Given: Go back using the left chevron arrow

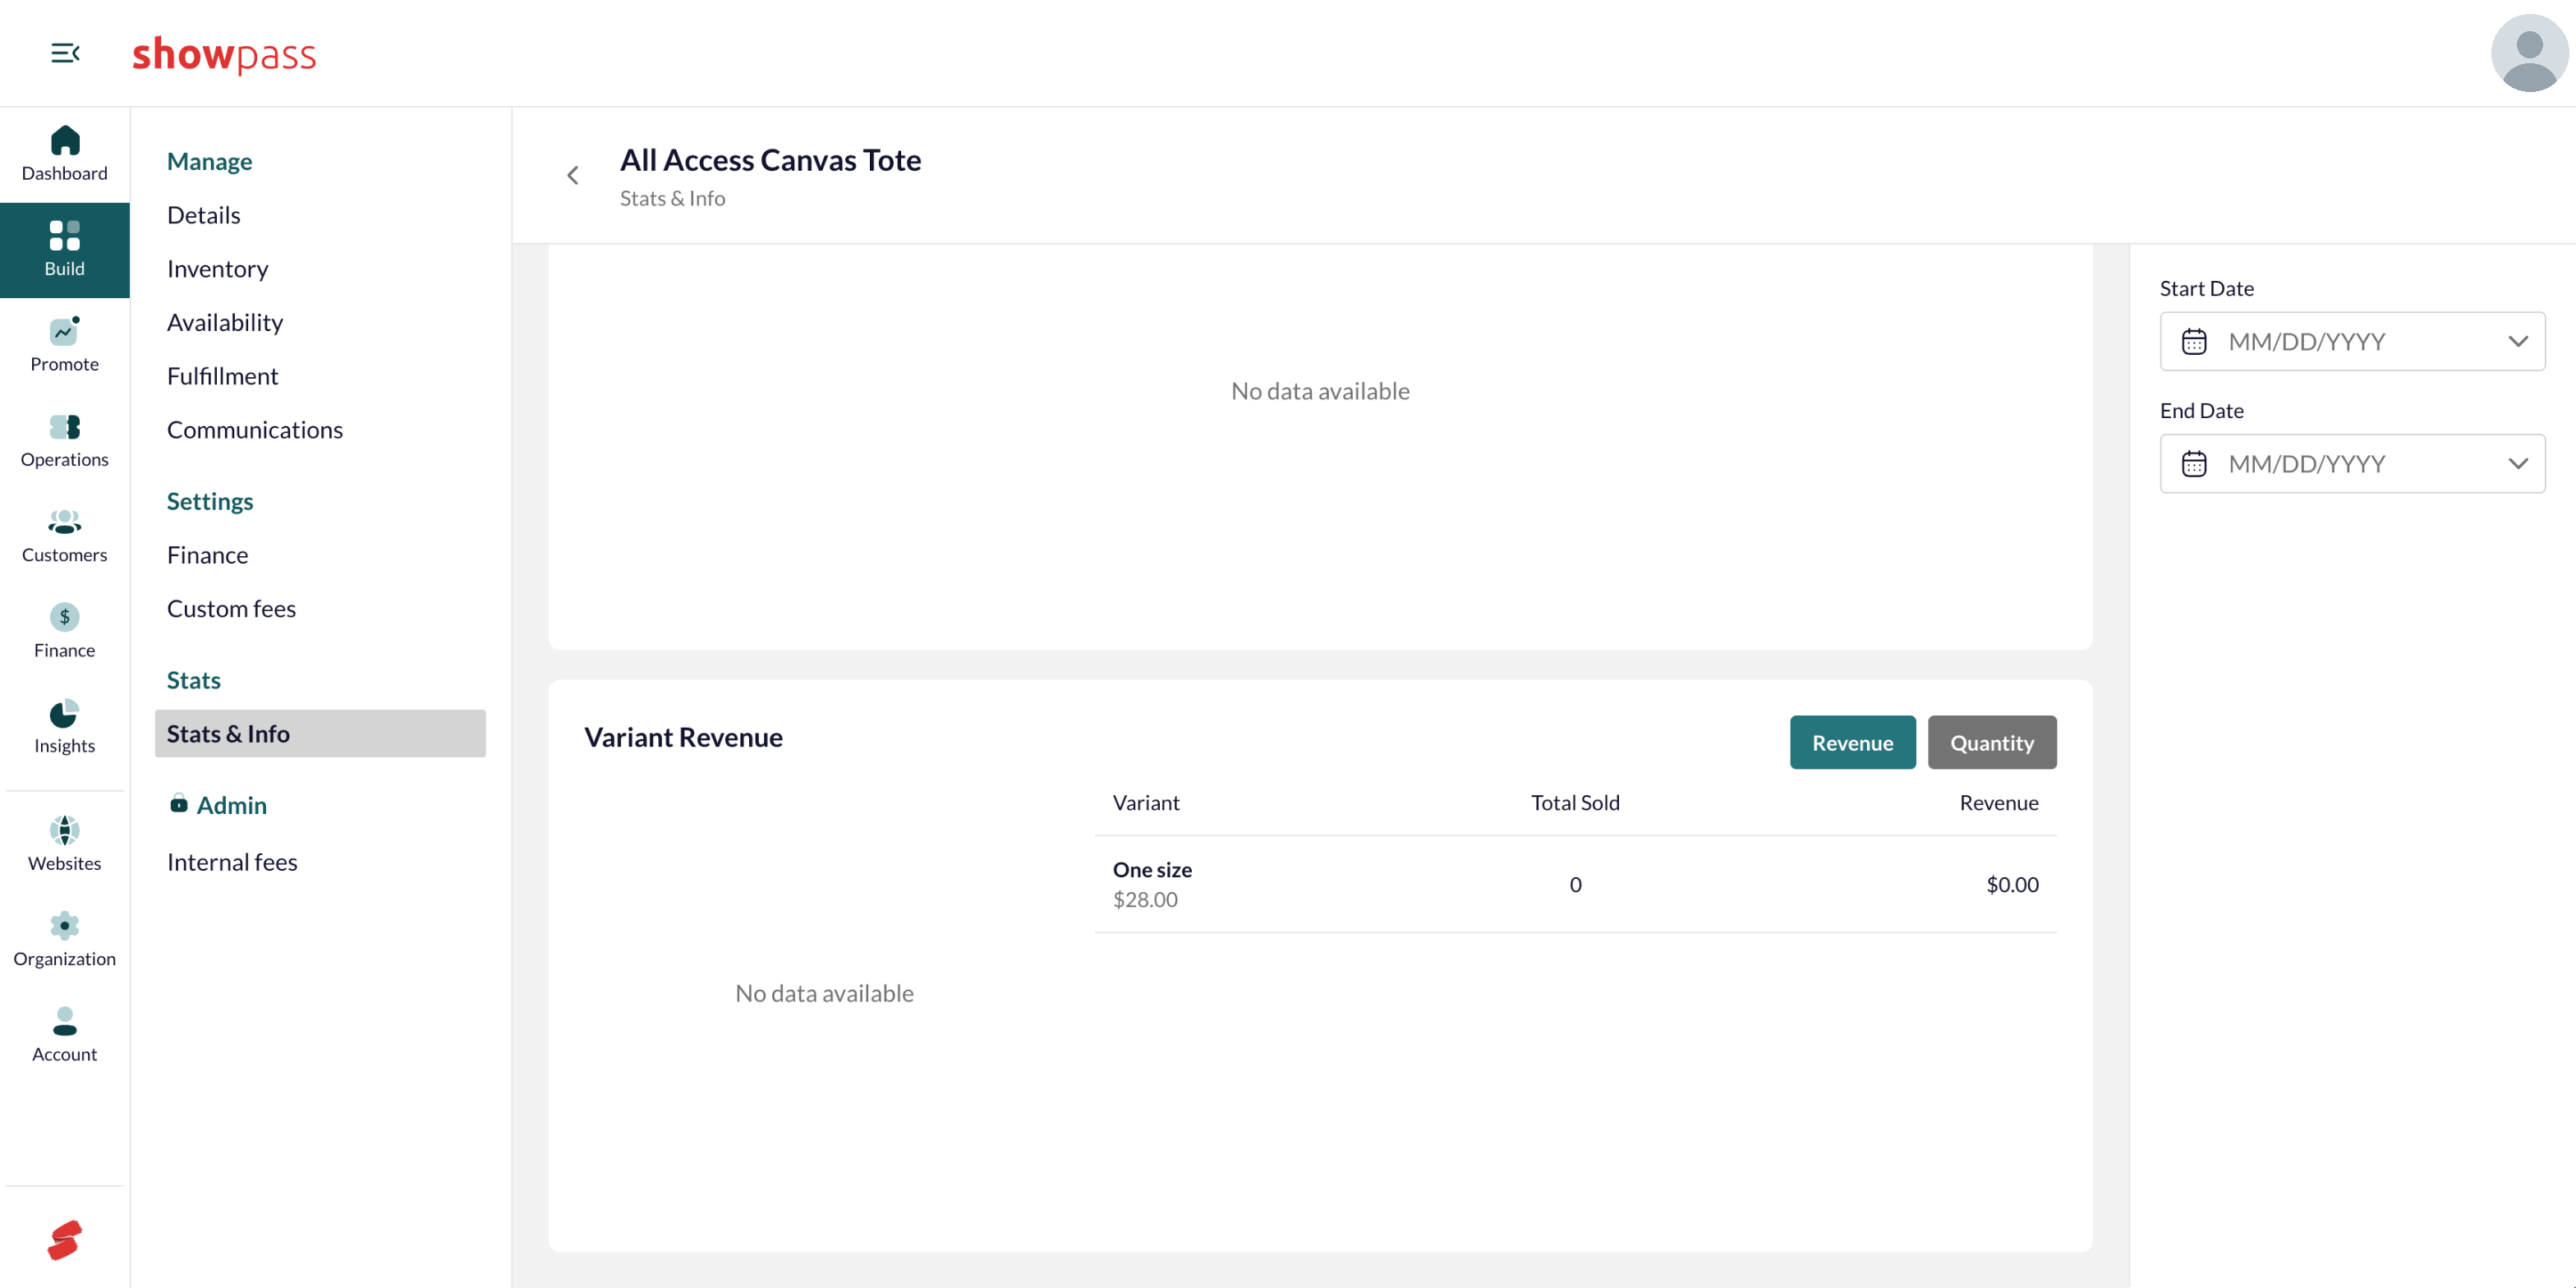Looking at the screenshot, I should pos(573,176).
